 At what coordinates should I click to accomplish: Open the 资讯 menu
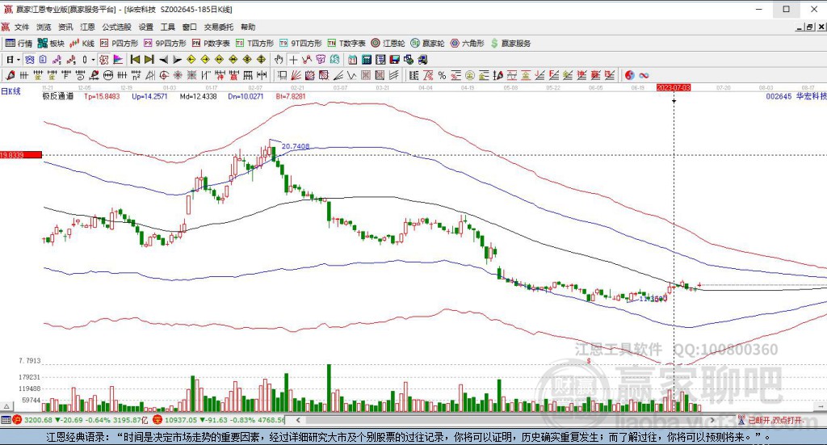pos(65,27)
